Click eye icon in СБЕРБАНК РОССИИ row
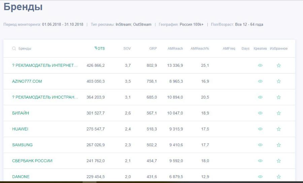Image resolution: width=303 pixels, height=183 pixels. (x=260, y=161)
